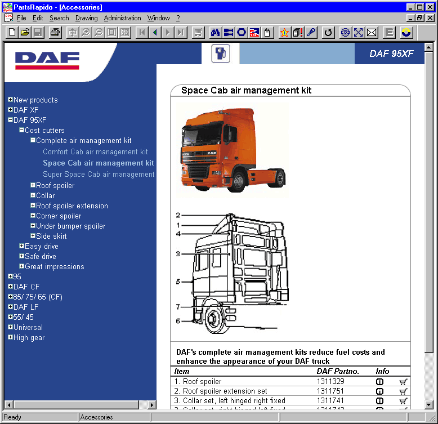This screenshot has width=438, height=424.
Task: Expand the Easy drive node
Action: coord(21,246)
